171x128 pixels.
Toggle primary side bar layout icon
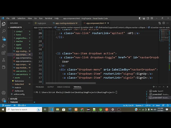(140, 18)
